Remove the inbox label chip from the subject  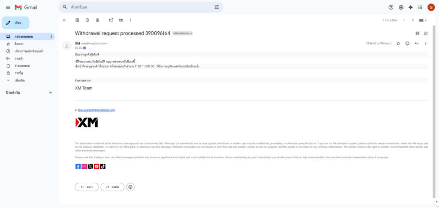tap(191, 33)
